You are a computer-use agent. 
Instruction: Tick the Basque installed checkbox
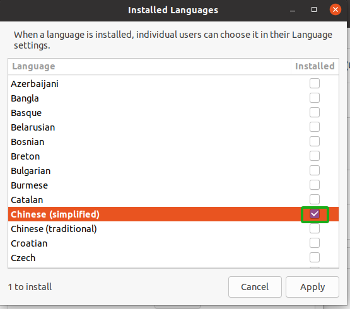coord(315,112)
